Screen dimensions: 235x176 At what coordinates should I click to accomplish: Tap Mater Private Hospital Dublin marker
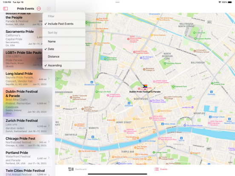click(x=134, y=52)
